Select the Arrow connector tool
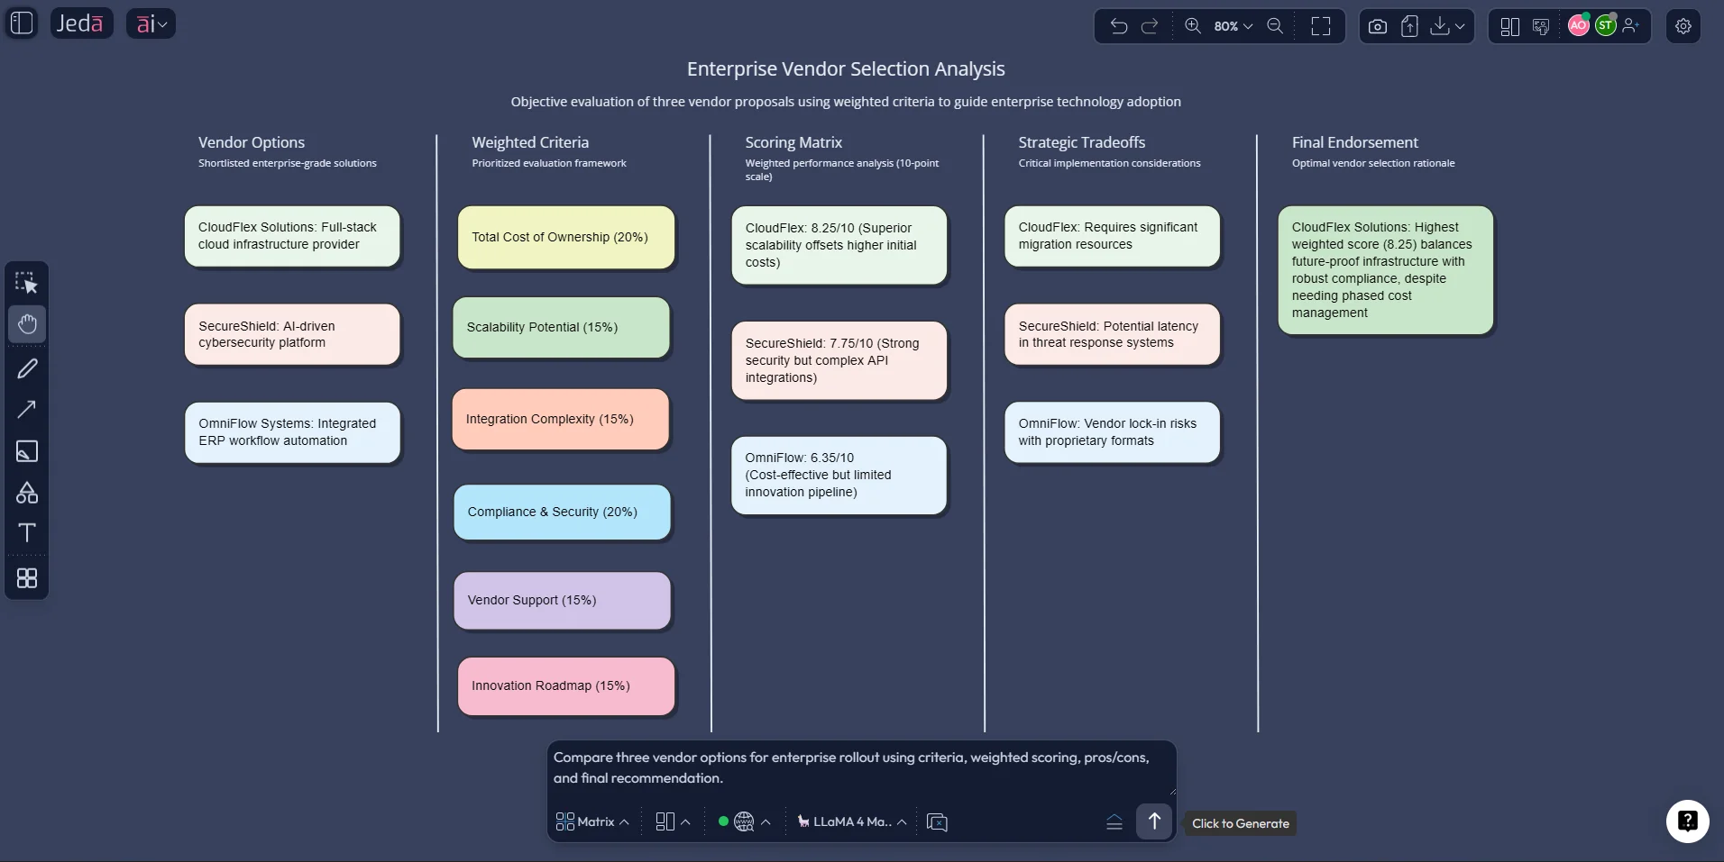Screen dimensions: 1724x862 [27, 410]
